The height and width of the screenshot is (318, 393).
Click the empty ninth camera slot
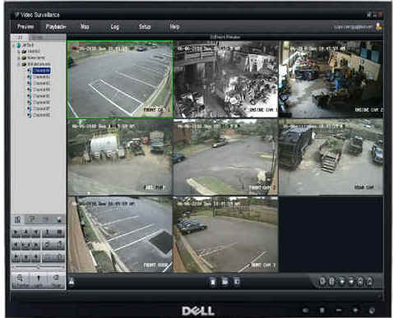coord(331,234)
